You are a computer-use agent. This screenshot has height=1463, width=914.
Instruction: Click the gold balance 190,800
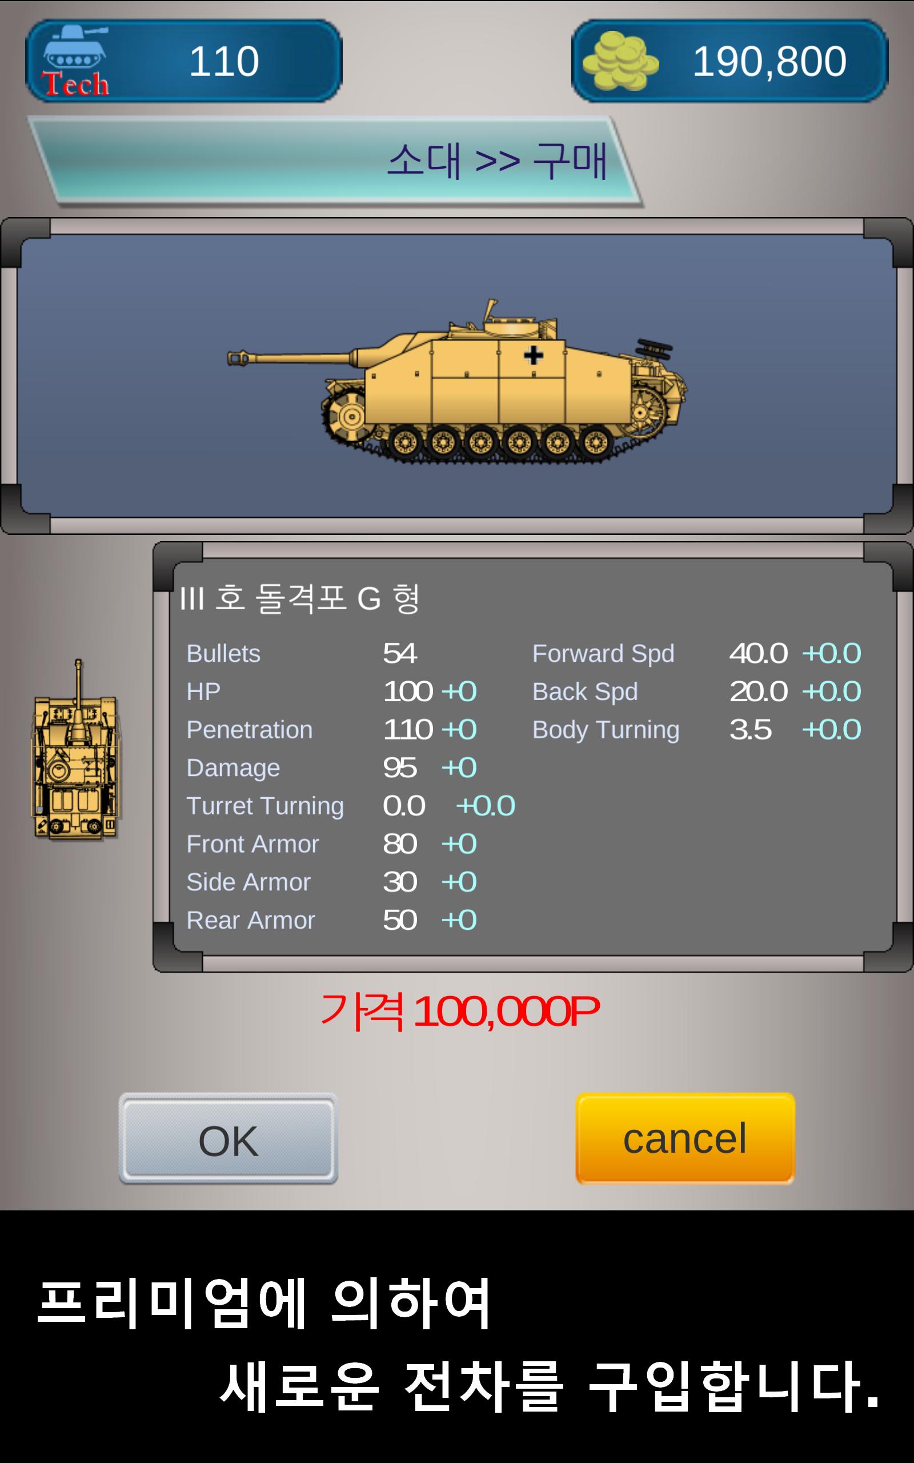tap(769, 61)
